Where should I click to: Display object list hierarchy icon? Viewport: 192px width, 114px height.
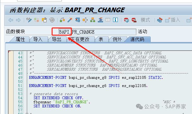point(93,20)
